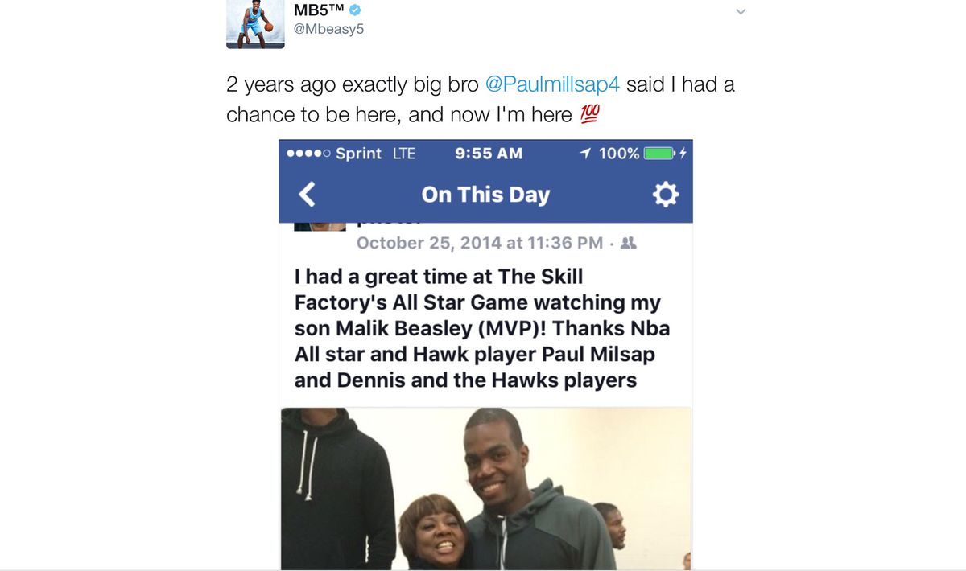Viewport: 966px width, 571px height.
Task: Click the friends audience icon beside timestamp
Action: coord(630,242)
